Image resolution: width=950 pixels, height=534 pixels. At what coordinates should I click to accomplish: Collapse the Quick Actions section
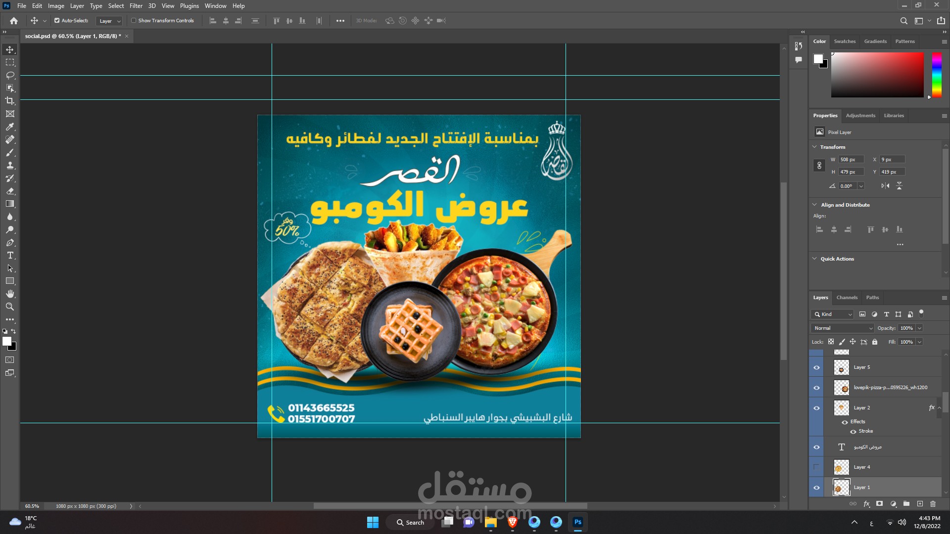pyautogui.click(x=814, y=259)
